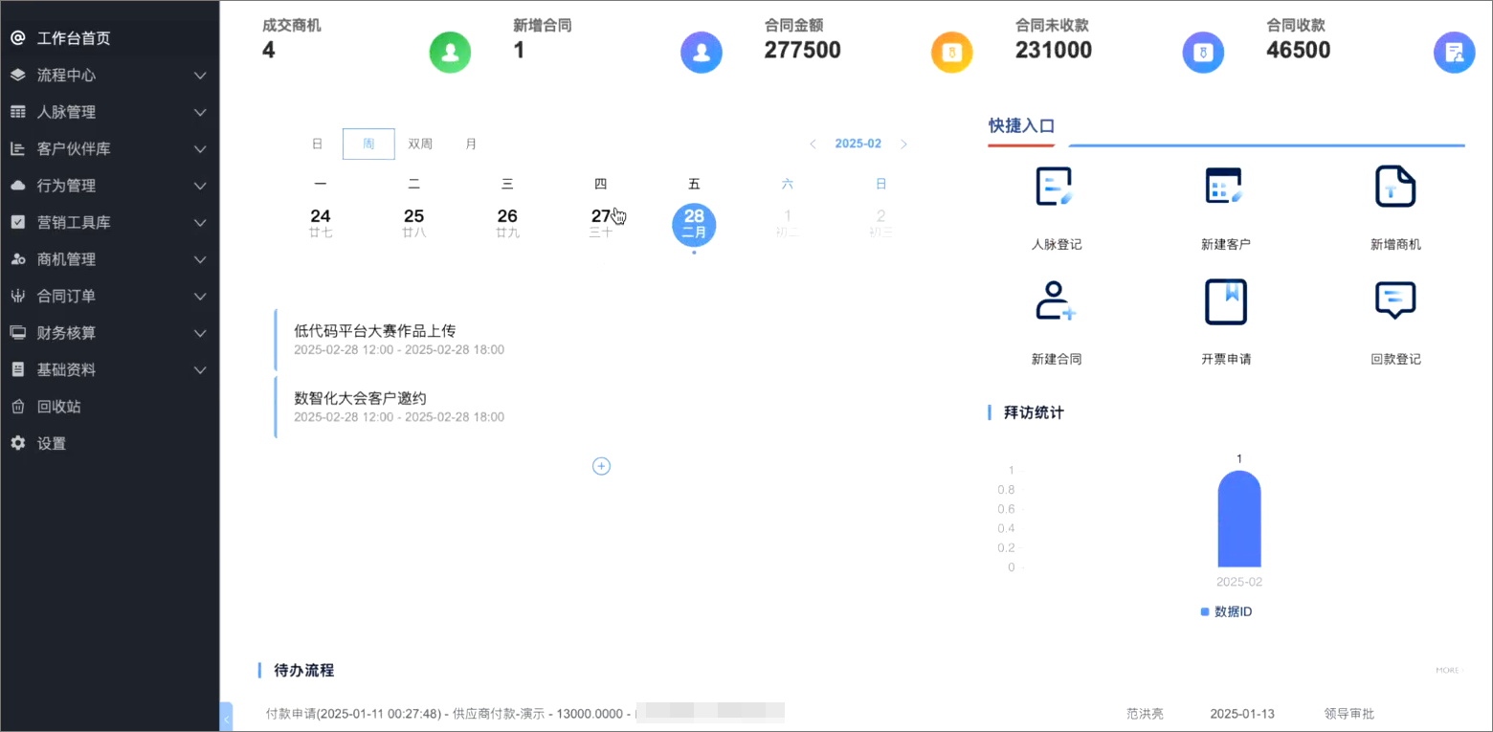The height and width of the screenshot is (732, 1493).
Task: Switch calendar to 双周 view
Action: click(x=420, y=144)
